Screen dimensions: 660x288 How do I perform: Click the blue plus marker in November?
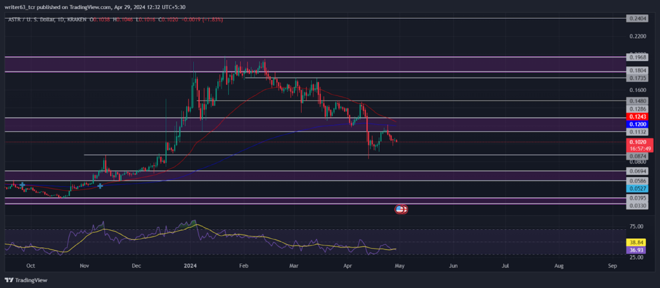[100, 186]
